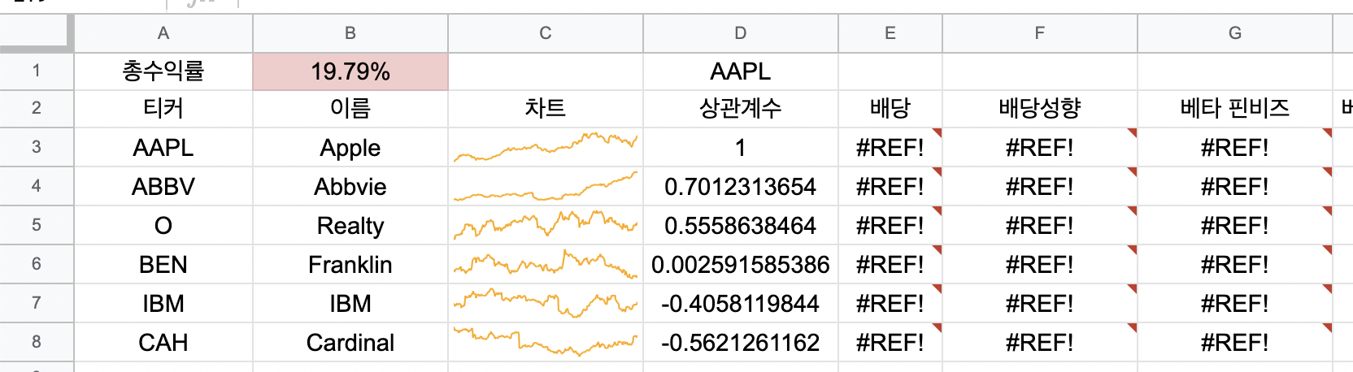Viewport: 1353px width, 372px height.
Task: Click IBM name in column B
Action: [x=350, y=303]
